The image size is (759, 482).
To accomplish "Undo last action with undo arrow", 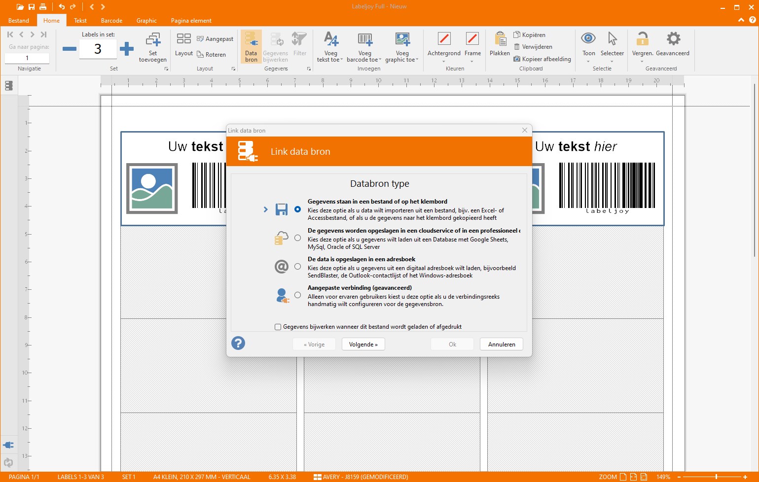I will click(x=62, y=7).
